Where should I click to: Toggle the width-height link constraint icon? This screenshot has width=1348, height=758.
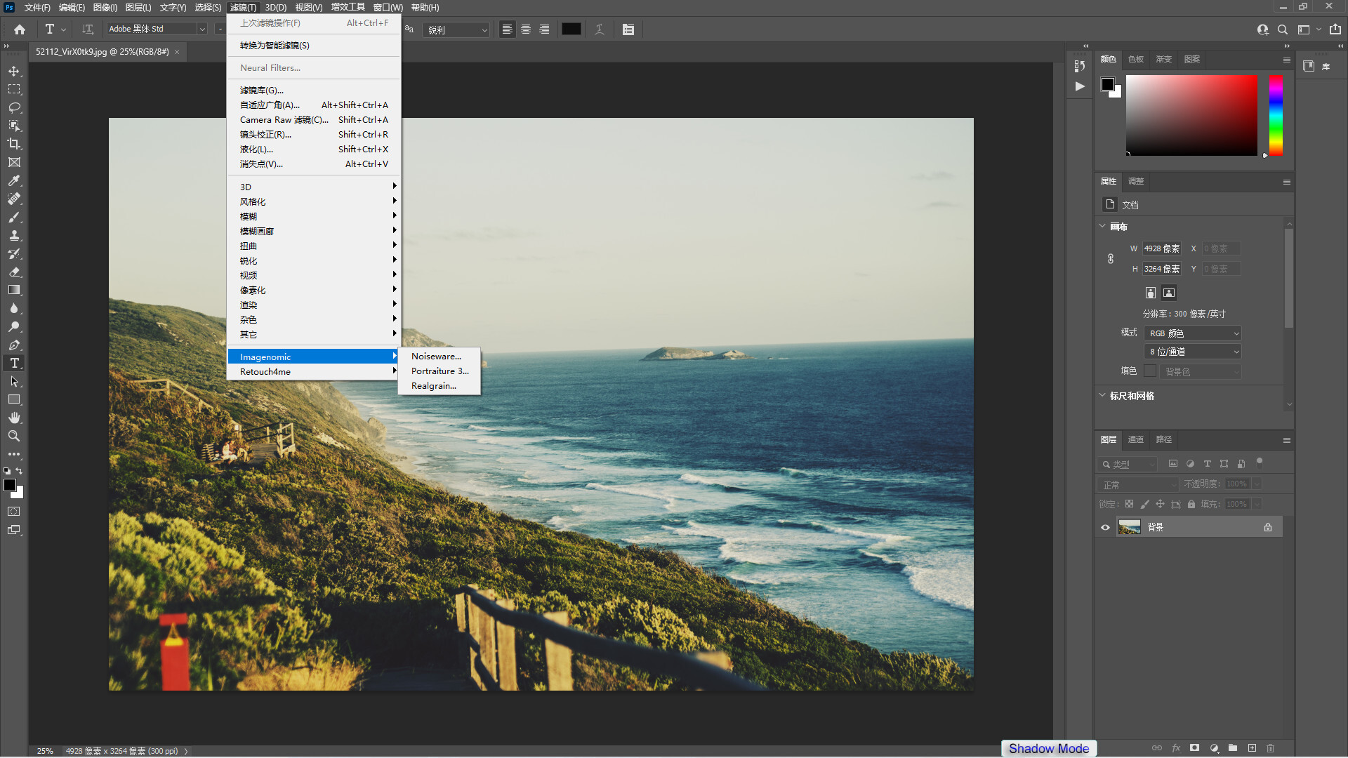[1111, 259]
